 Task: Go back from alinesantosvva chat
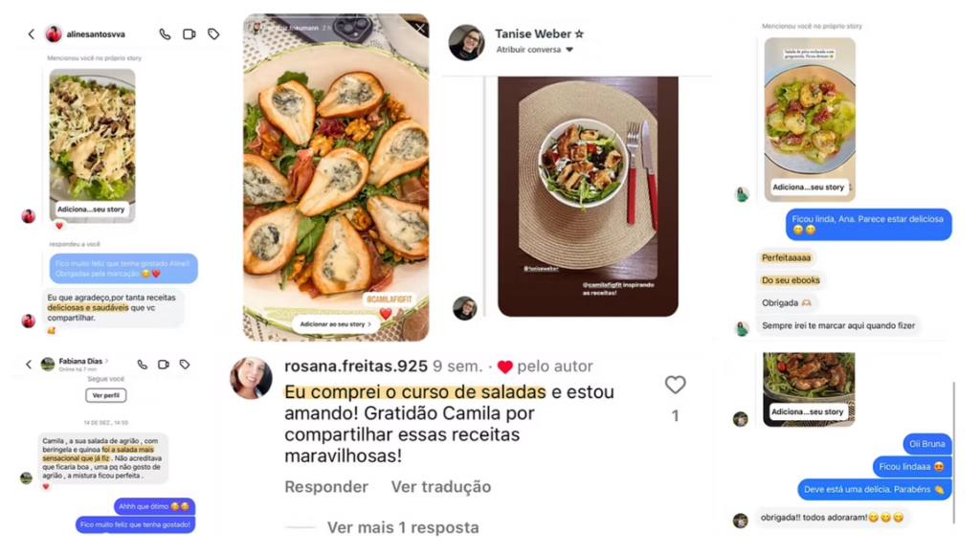[32, 34]
